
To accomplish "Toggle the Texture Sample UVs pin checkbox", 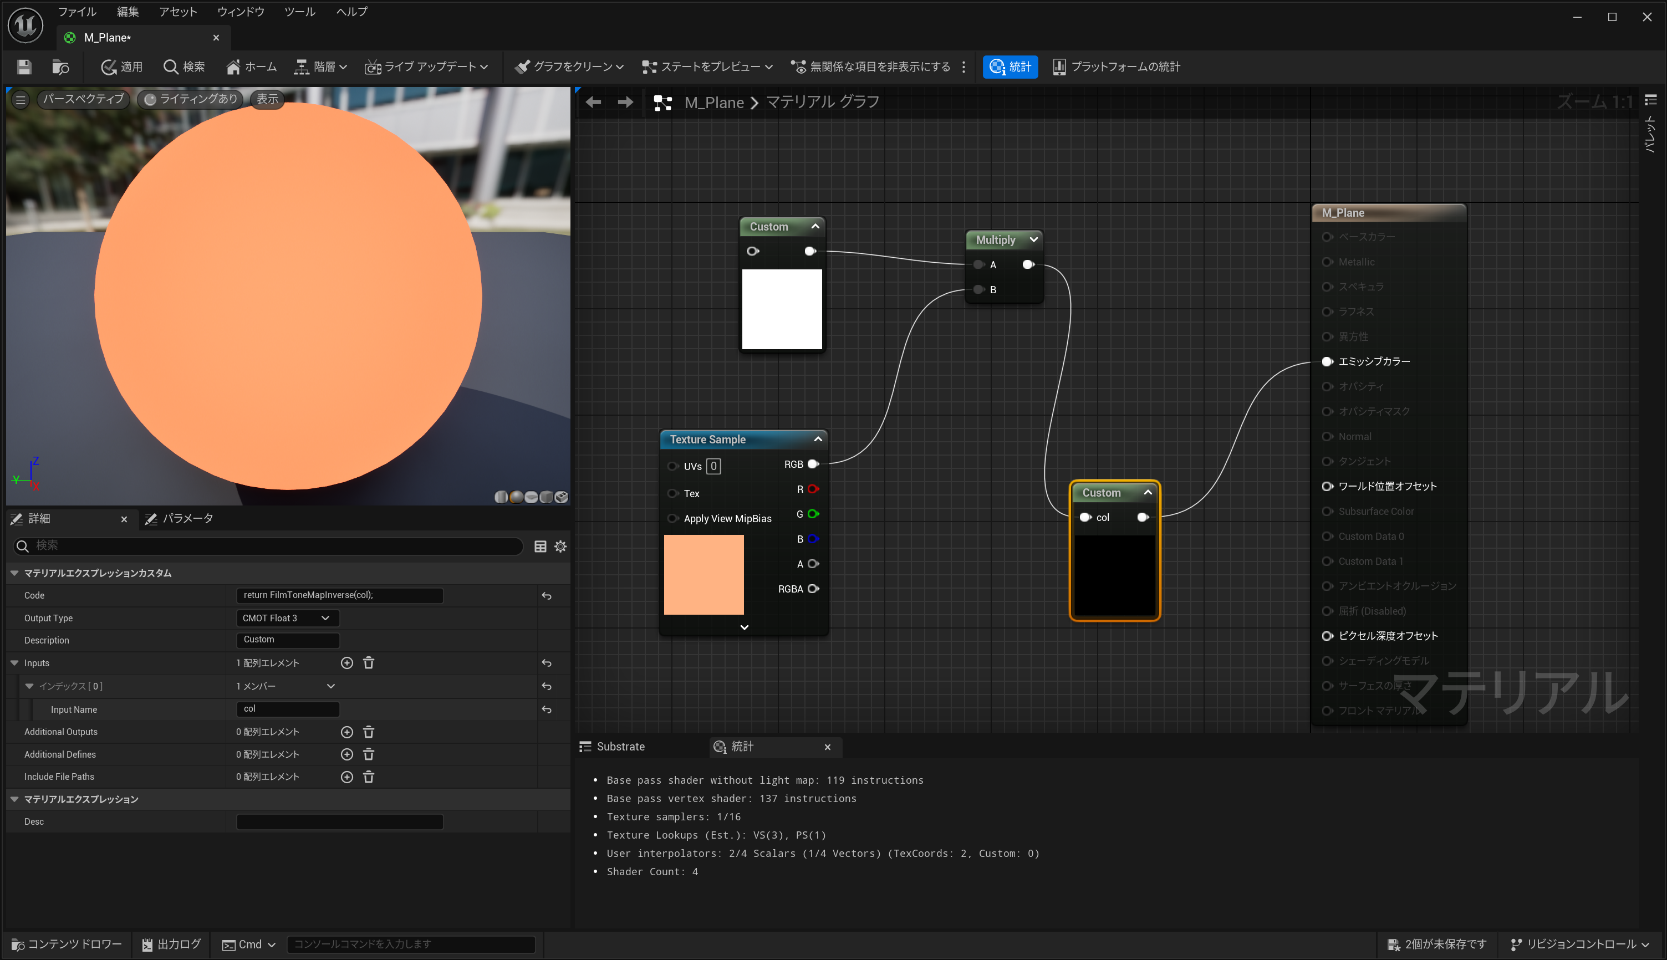I will [713, 466].
